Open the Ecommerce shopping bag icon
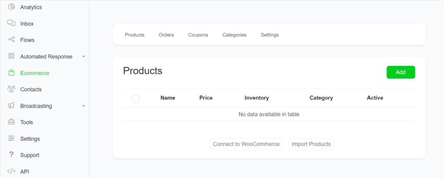 click(11, 73)
